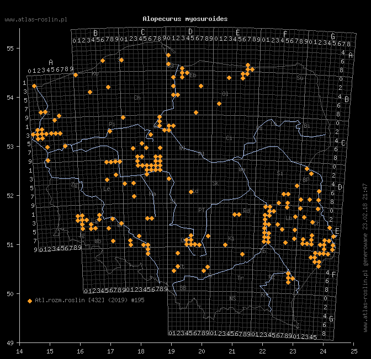Click the longitude axis label 21
The width and height of the screenshot is (371, 359).
click(232, 351)
